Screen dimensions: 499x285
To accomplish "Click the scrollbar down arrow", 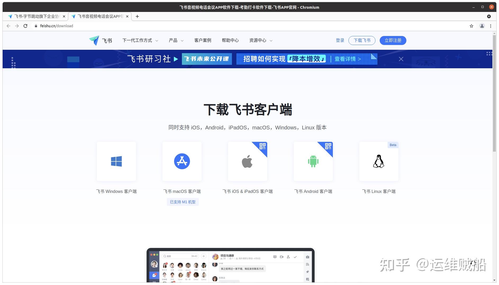I will pos(494,280).
